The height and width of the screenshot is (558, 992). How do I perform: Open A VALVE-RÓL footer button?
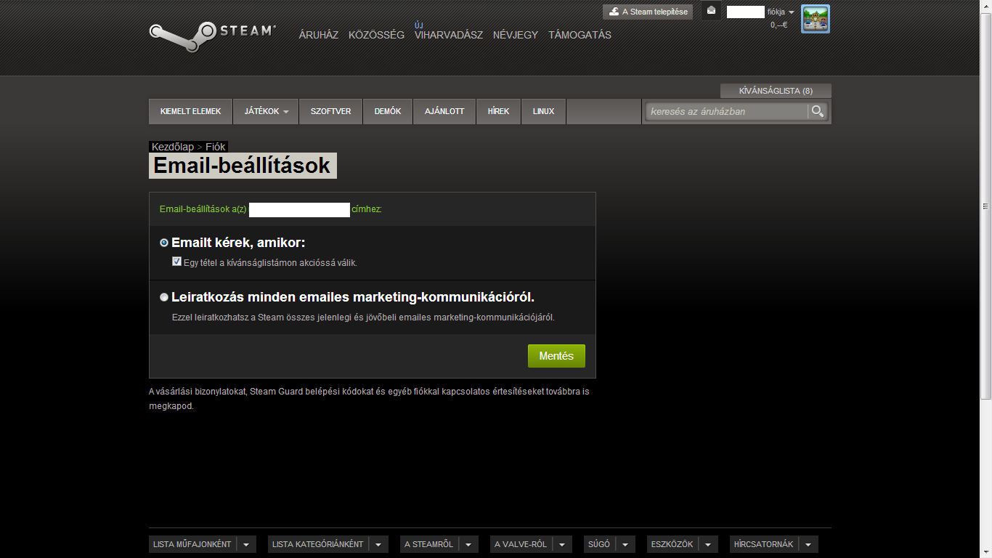point(521,544)
